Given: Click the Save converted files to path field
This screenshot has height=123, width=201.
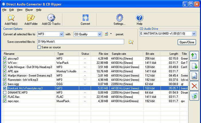Looking at the screenshot, I should point(81,42).
